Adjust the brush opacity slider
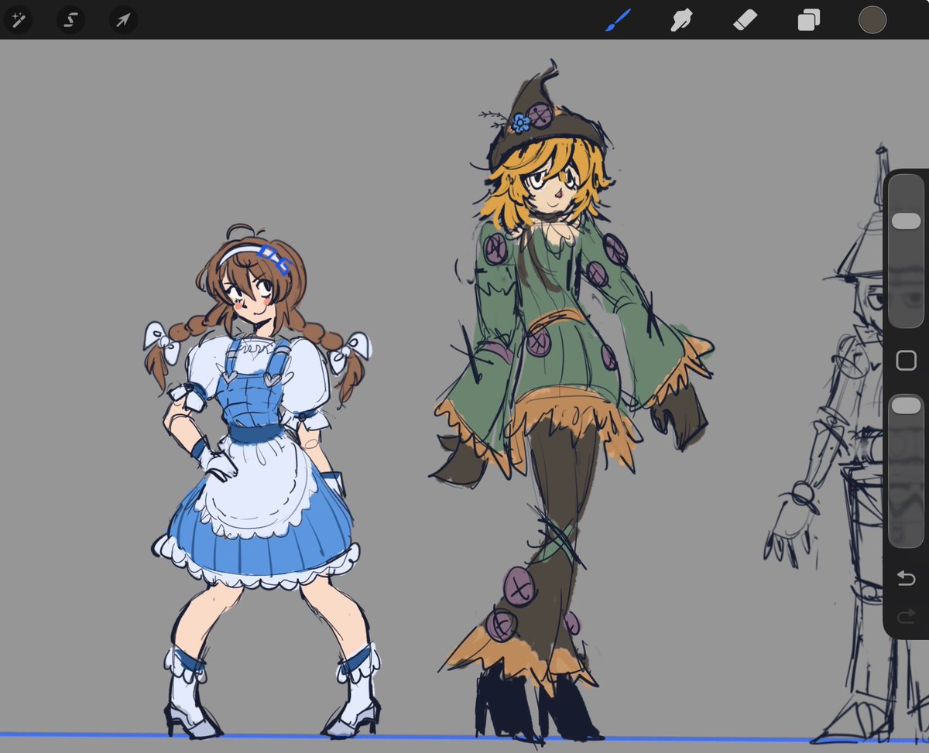The image size is (929, 753). 906,471
